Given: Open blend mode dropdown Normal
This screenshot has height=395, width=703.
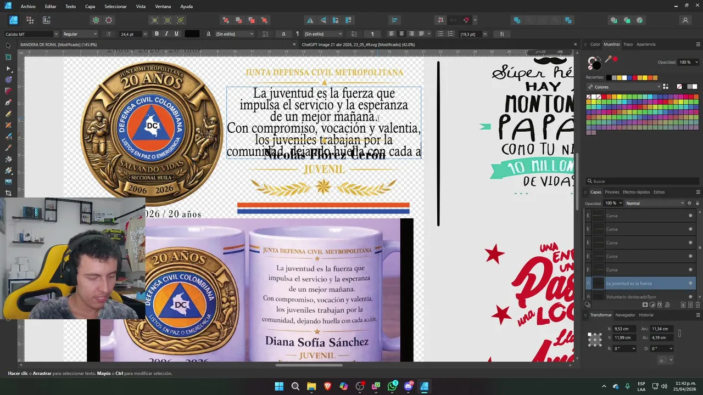Looking at the screenshot, I should tap(655, 203).
